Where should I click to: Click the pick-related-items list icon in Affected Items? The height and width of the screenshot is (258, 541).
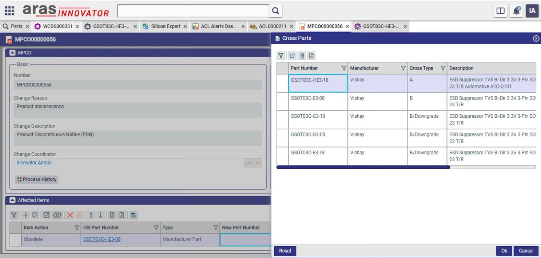(35, 215)
